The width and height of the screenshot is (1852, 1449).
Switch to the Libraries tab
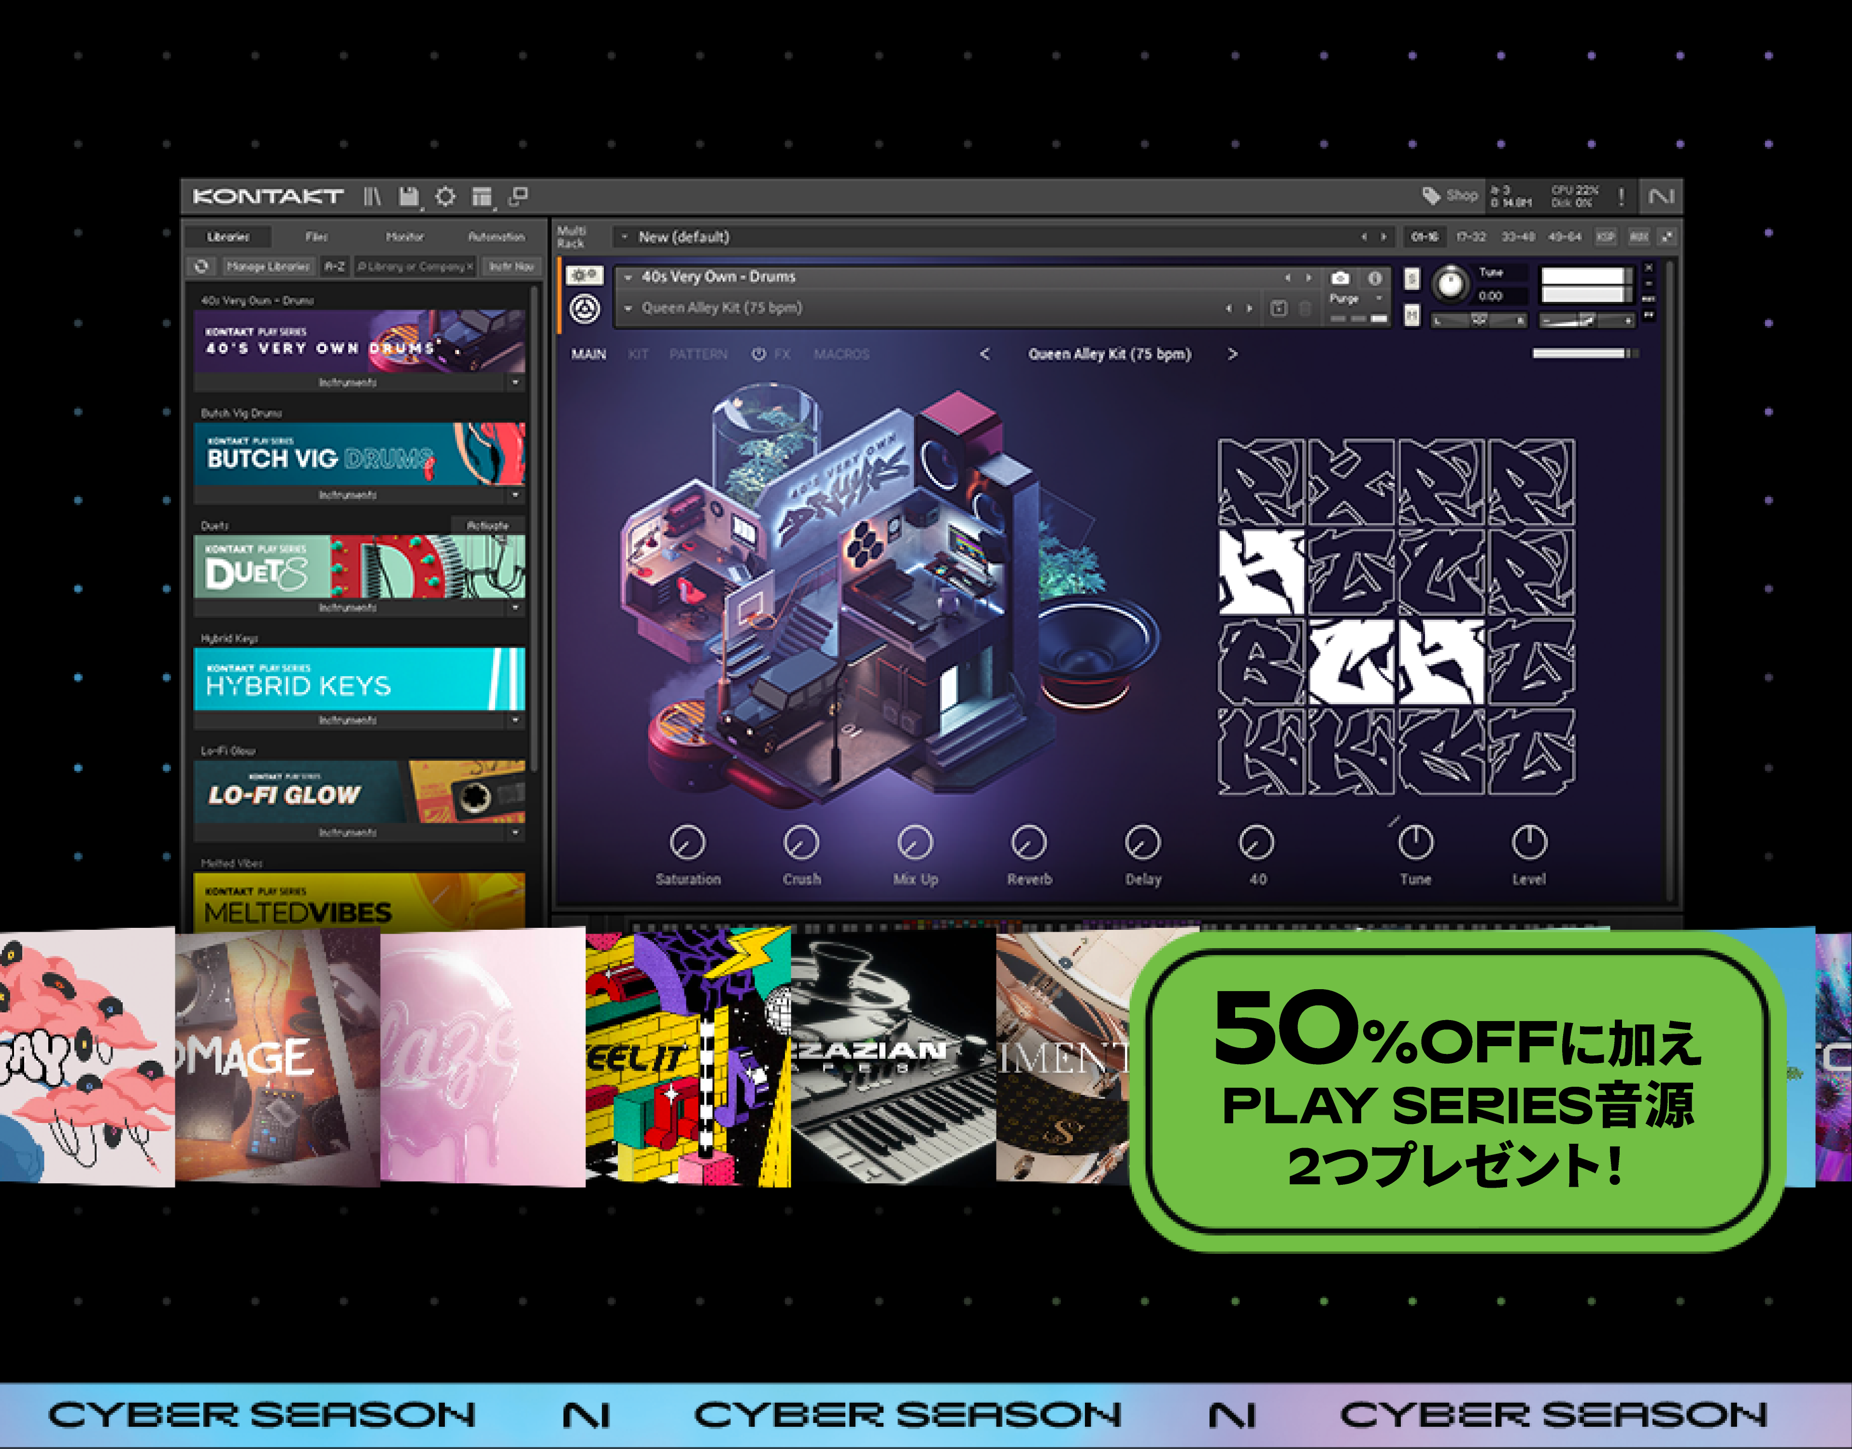228,237
